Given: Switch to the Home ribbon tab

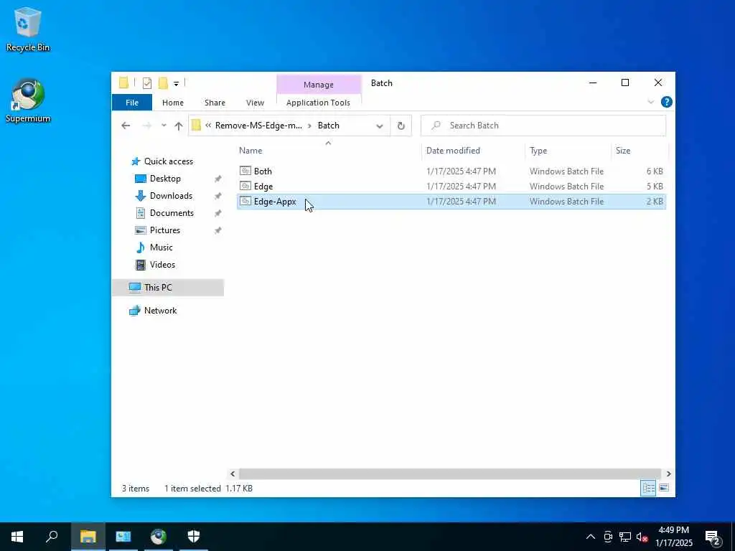Looking at the screenshot, I should pos(173,103).
